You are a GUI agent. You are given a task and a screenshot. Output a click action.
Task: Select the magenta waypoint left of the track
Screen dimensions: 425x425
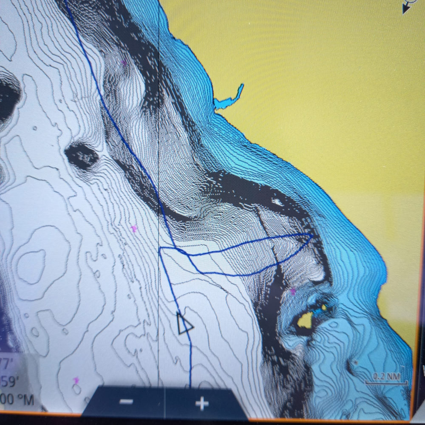tap(135, 229)
